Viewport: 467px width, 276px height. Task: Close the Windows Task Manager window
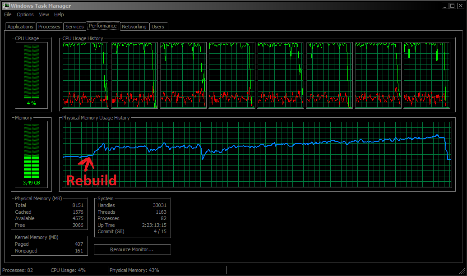(460, 5)
